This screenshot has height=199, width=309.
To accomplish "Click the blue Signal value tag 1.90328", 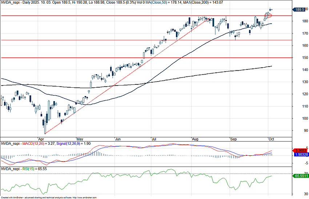I will (x=300, y=154).
